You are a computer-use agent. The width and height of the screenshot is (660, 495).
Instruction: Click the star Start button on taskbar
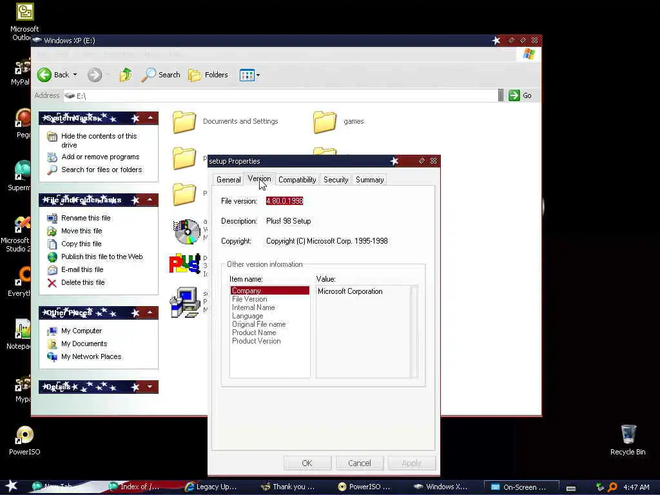(12, 486)
